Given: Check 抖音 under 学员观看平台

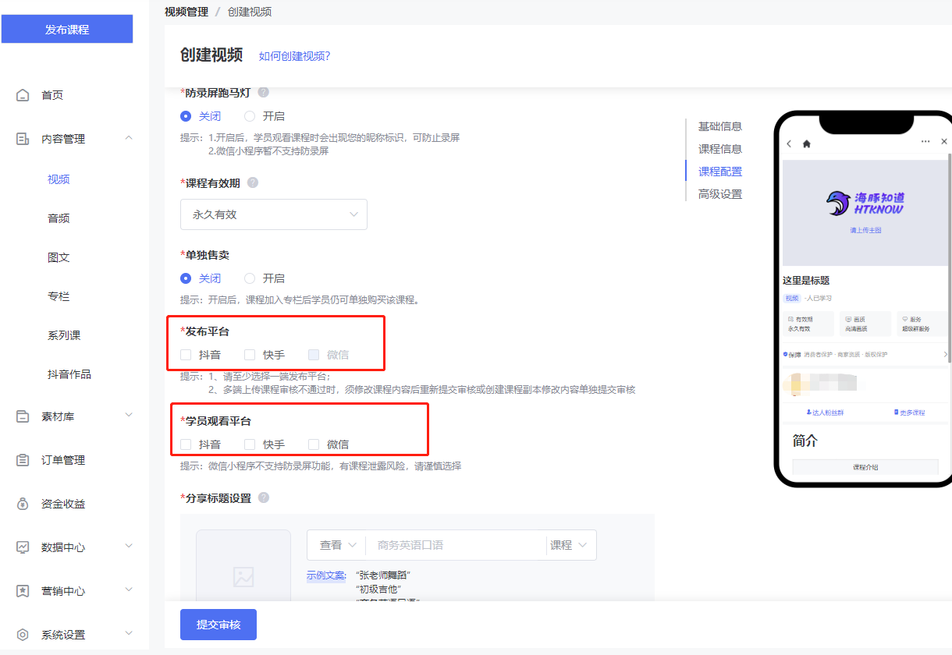Looking at the screenshot, I should pyautogui.click(x=186, y=444).
